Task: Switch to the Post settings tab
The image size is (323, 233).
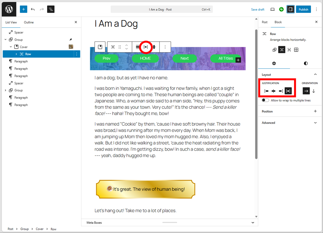Action: tap(265, 22)
